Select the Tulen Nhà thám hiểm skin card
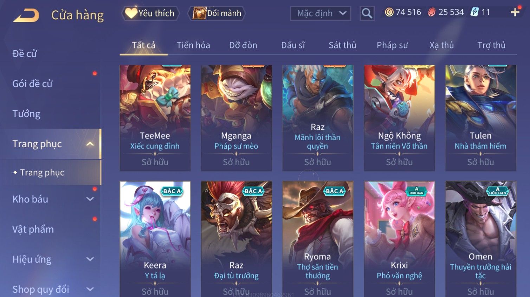Image resolution: width=530 pixels, height=297 pixels. (480, 118)
